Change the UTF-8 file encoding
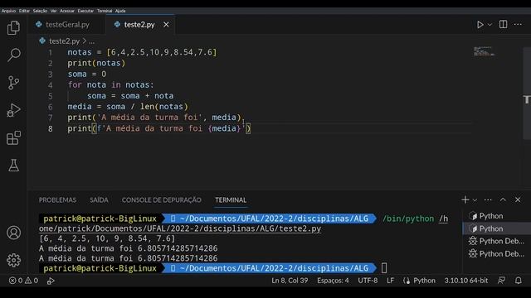 [x=368, y=281]
